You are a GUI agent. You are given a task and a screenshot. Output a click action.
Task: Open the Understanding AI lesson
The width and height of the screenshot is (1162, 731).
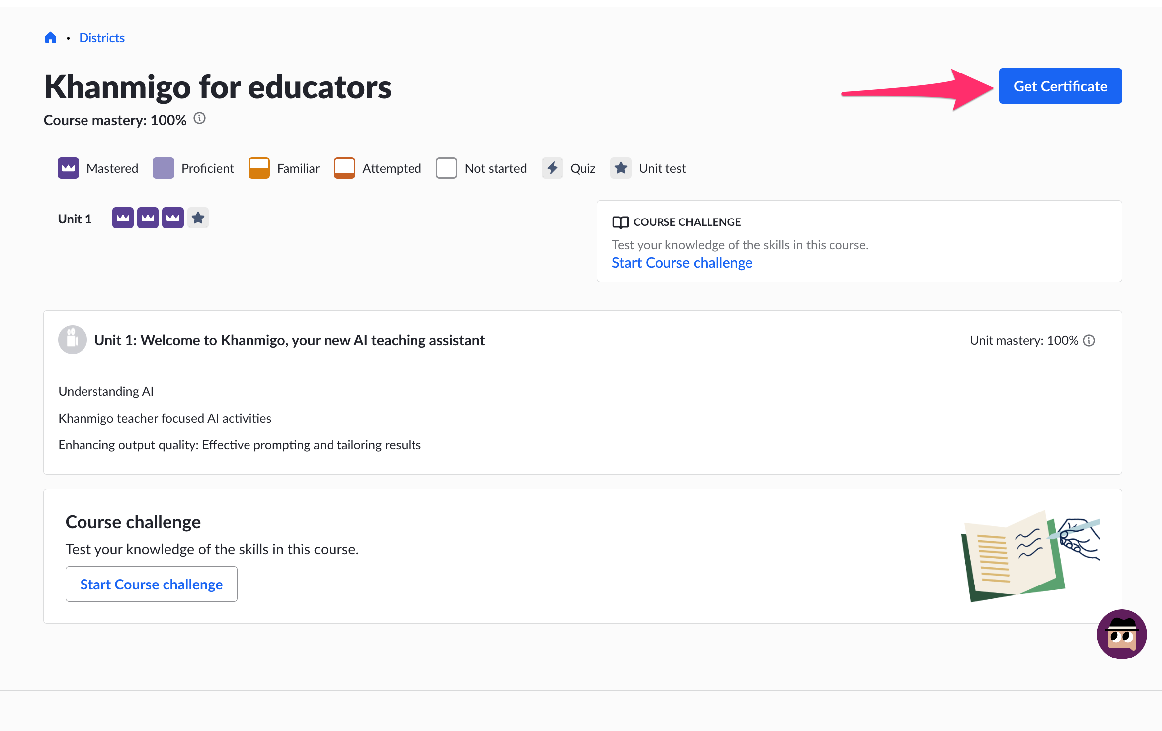tap(106, 391)
